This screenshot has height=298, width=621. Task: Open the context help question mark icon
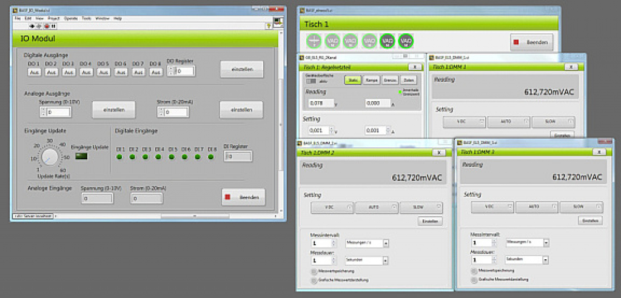(x=268, y=26)
